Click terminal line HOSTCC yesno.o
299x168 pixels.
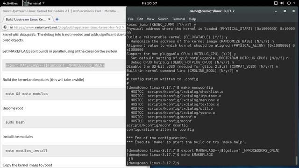[x=172, y=113]
